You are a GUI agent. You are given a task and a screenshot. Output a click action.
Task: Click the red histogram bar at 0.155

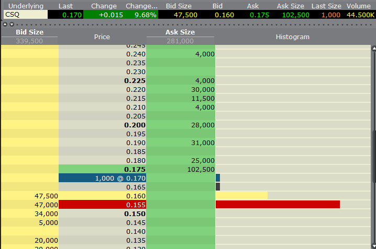tap(278, 205)
